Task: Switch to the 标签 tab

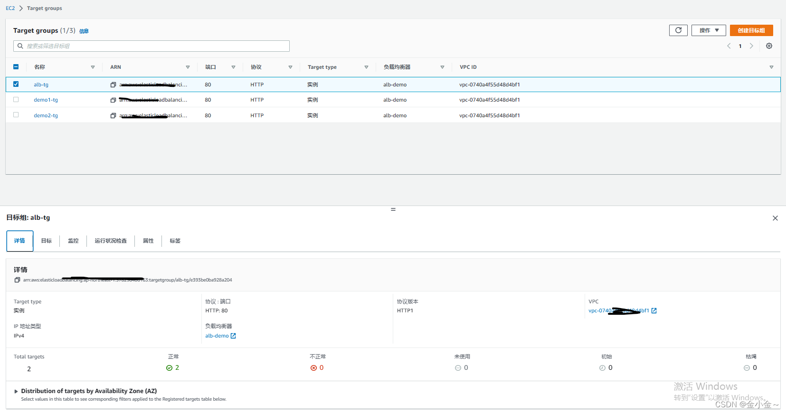Action: coord(175,241)
